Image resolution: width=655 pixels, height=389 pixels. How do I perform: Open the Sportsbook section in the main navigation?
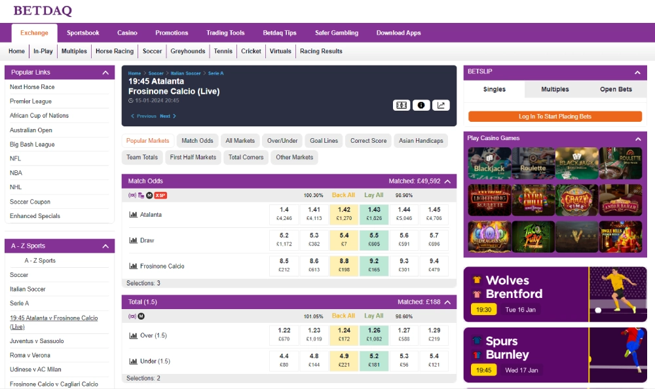click(83, 32)
